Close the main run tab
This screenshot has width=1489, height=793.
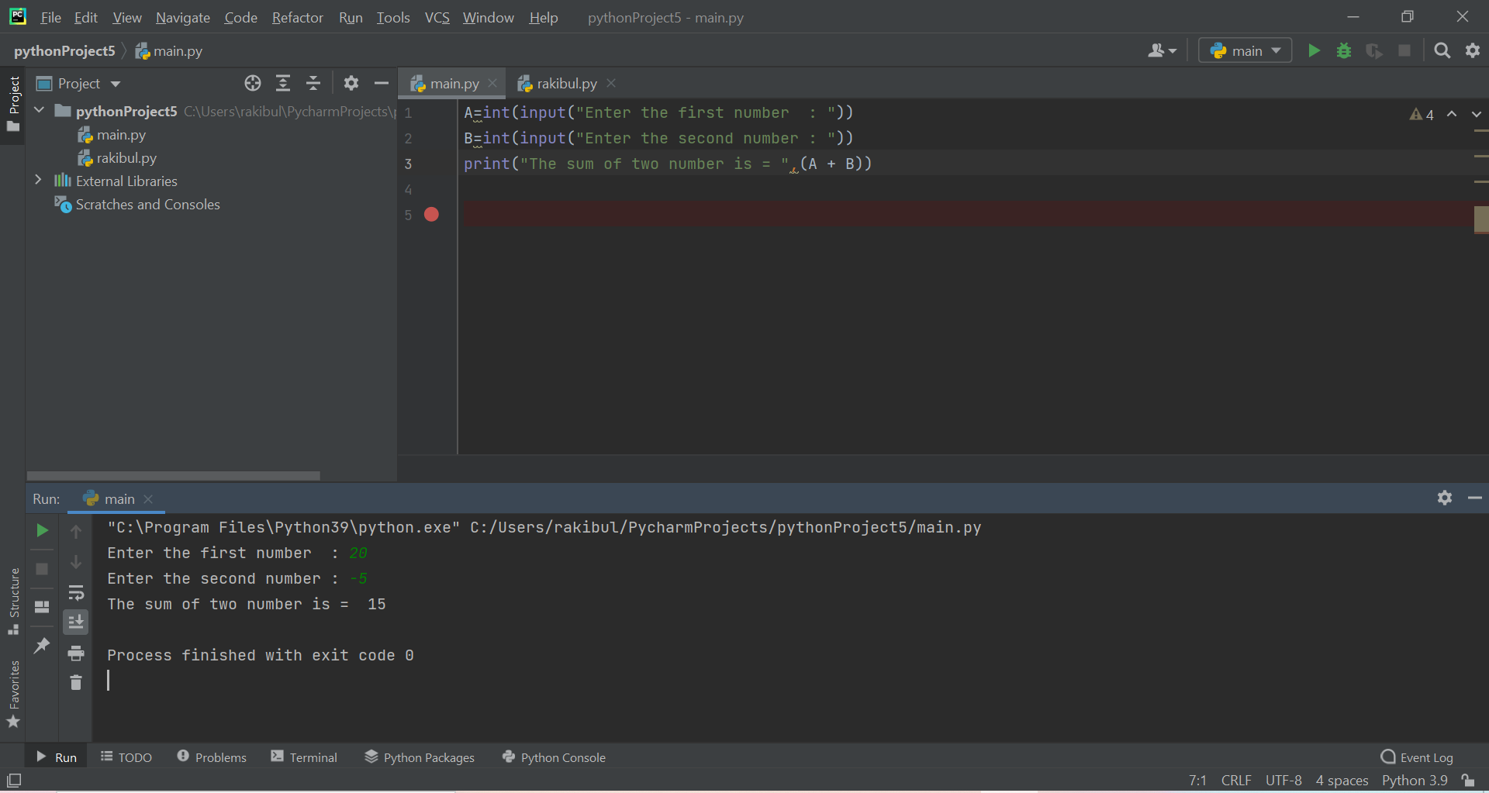click(x=148, y=498)
